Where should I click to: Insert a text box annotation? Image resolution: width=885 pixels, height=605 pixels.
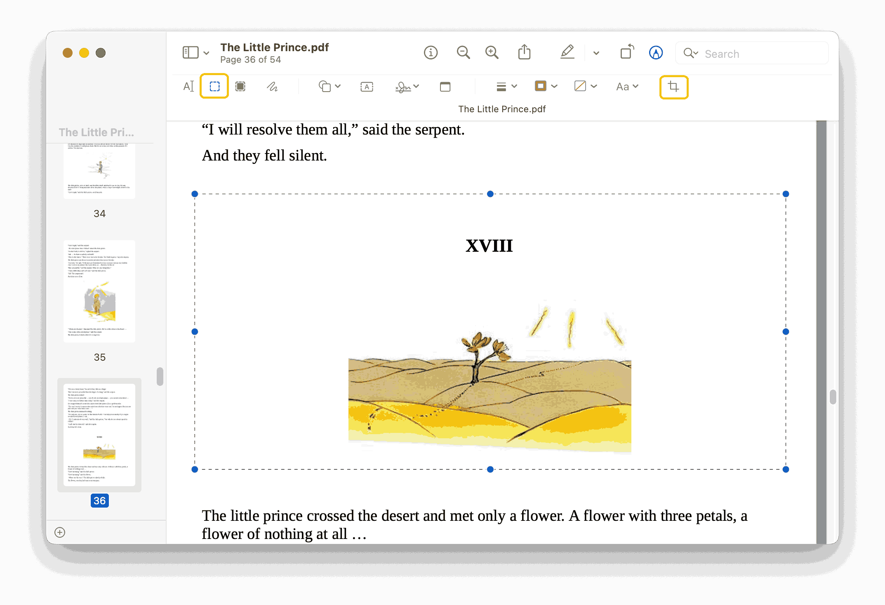(367, 87)
